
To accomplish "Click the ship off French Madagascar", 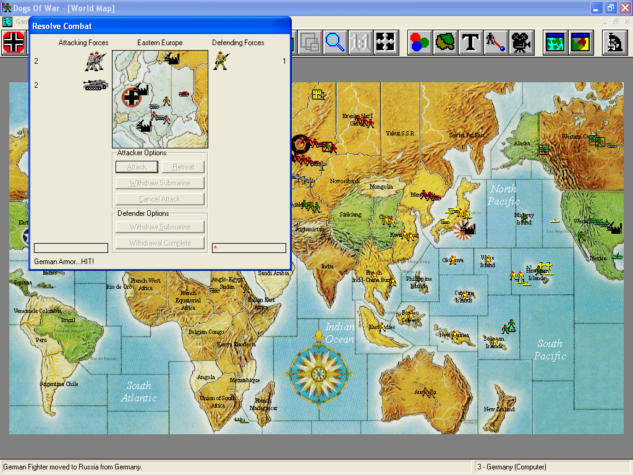I will [241, 420].
